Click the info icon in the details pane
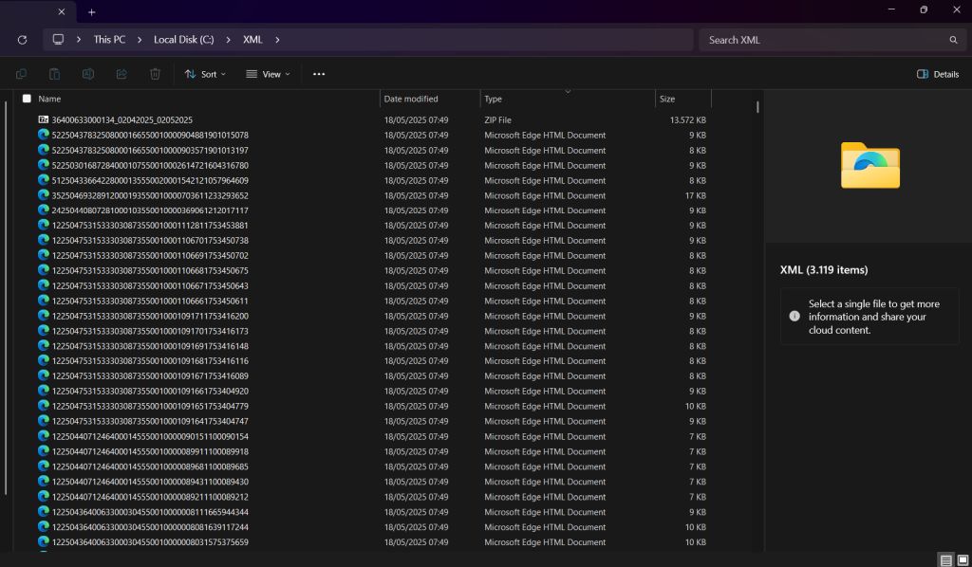Screen dimensions: 972x567 tap(794, 317)
